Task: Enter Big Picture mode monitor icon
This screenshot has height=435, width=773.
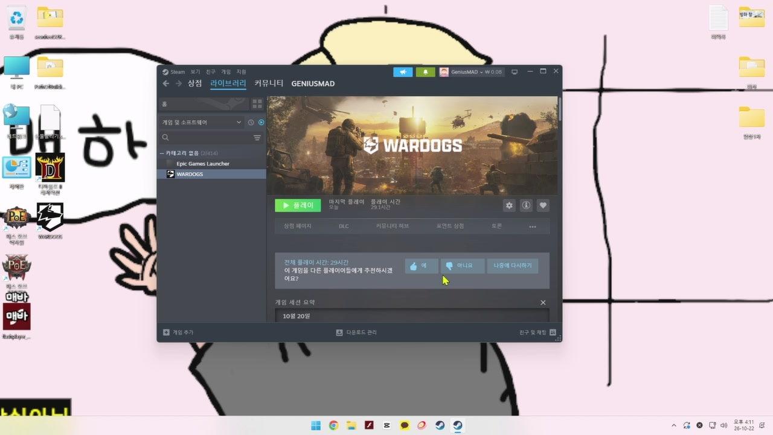Action: pos(515,72)
